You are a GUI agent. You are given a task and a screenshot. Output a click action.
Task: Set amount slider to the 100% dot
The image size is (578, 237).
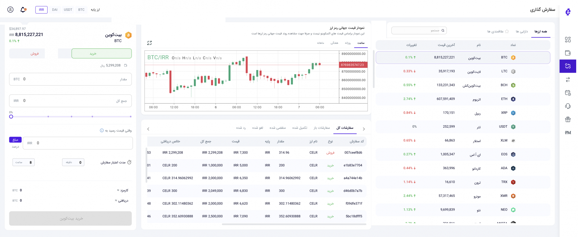131,117
